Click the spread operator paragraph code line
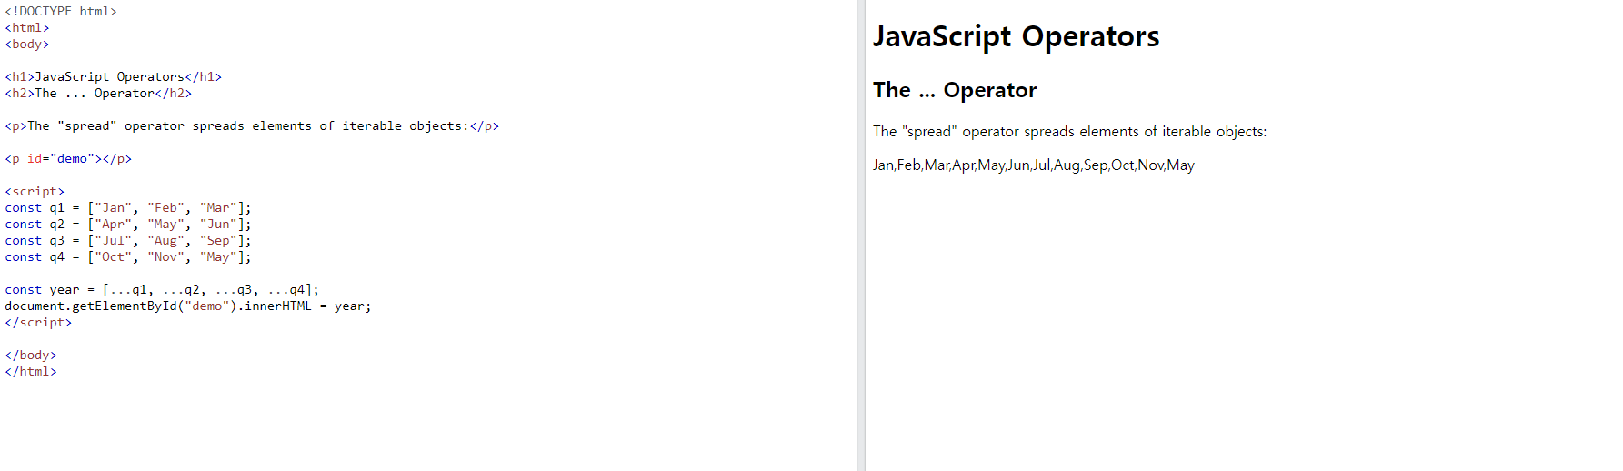 [x=252, y=126]
